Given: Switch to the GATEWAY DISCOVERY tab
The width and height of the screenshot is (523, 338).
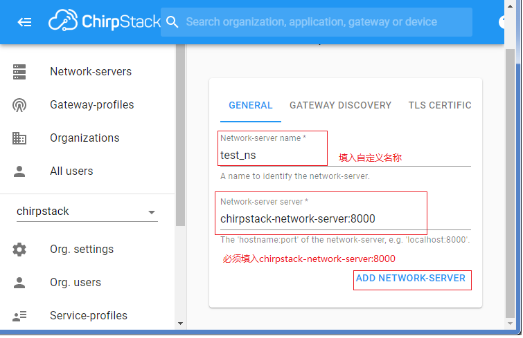Looking at the screenshot, I should tap(340, 106).
